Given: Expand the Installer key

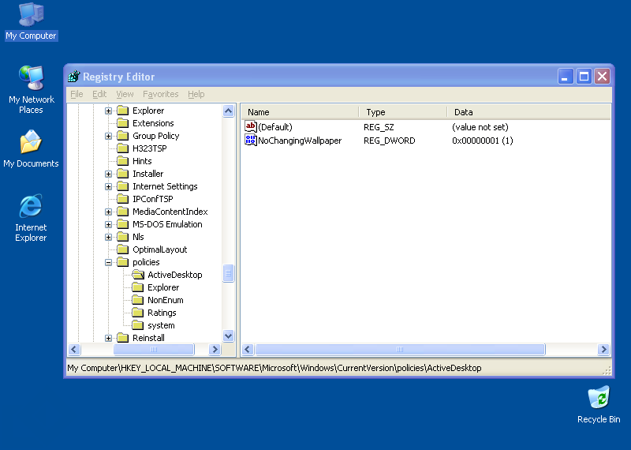Looking at the screenshot, I should click(108, 174).
